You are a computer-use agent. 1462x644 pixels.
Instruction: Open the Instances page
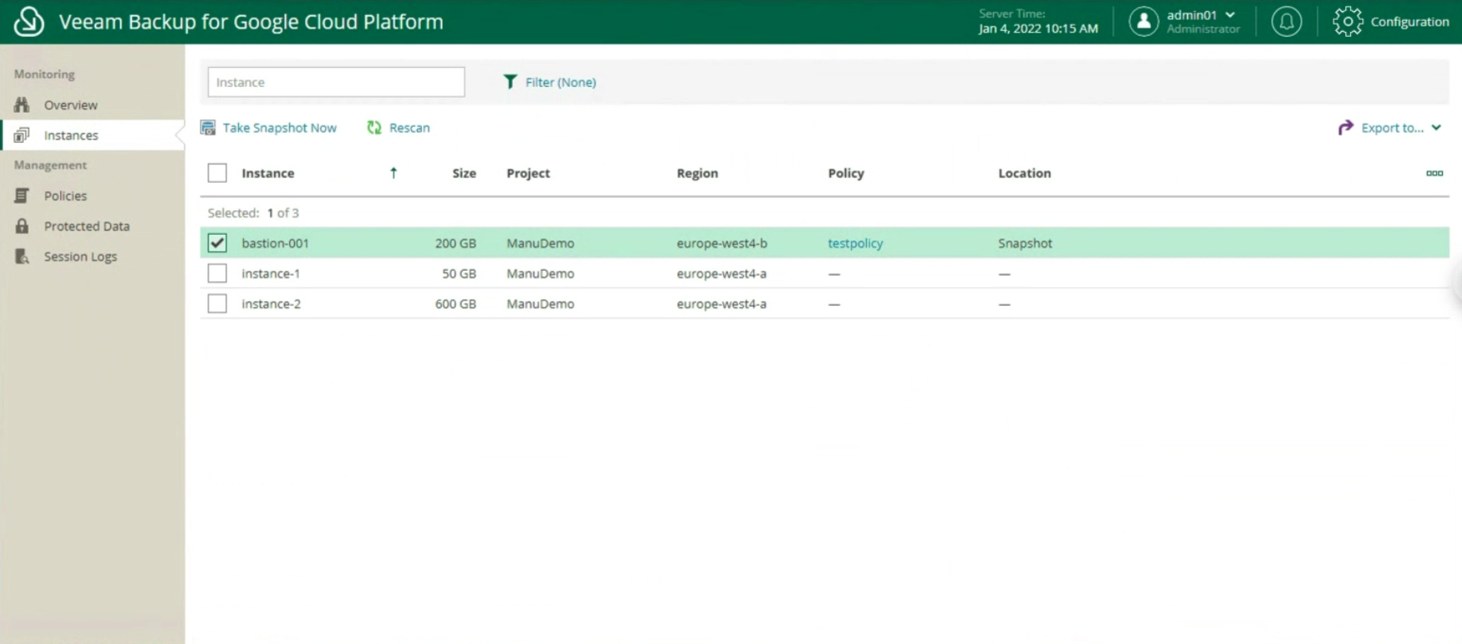[71, 135]
